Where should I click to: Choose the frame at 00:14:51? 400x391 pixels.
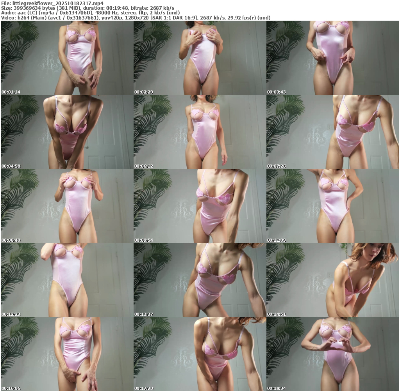point(332,280)
